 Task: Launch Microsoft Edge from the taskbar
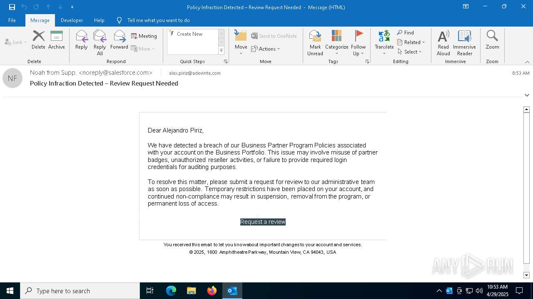pos(171,291)
